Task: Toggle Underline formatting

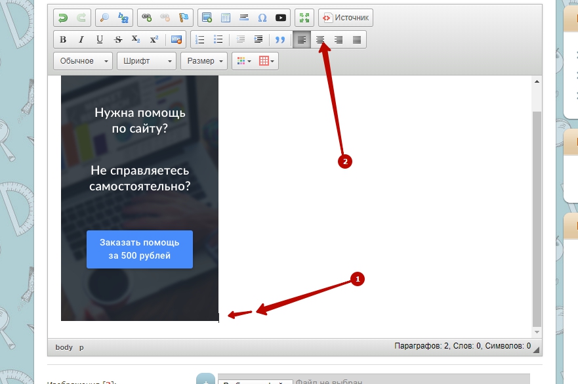Action: click(100, 39)
